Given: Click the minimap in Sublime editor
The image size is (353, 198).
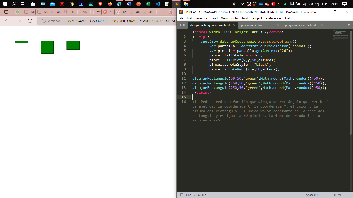Looking at the screenshot, I should pyautogui.click(x=340, y=35).
